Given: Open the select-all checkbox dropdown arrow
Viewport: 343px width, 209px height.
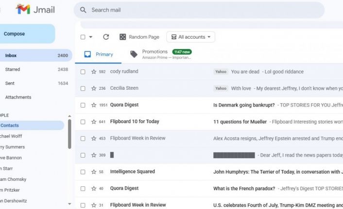Looking at the screenshot, I should (x=90, y=37).
